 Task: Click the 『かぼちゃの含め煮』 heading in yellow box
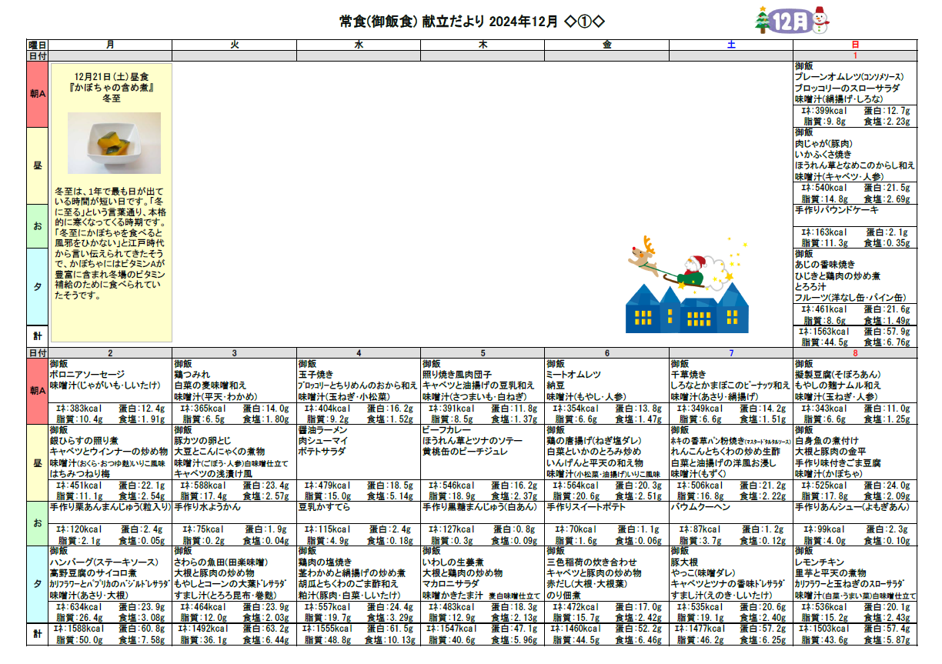tap(111, 88)
